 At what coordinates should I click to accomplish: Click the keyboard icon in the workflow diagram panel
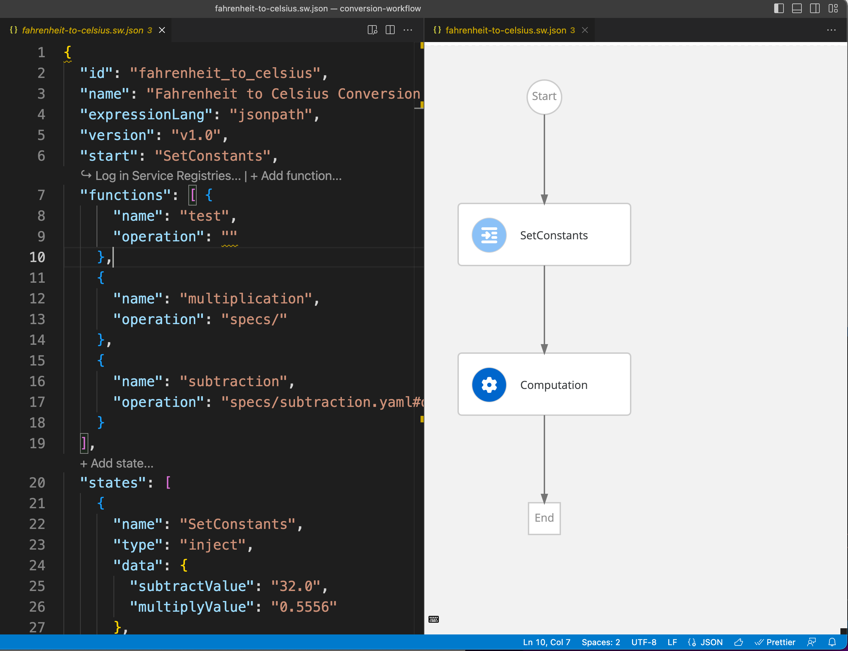coord(434,619)
